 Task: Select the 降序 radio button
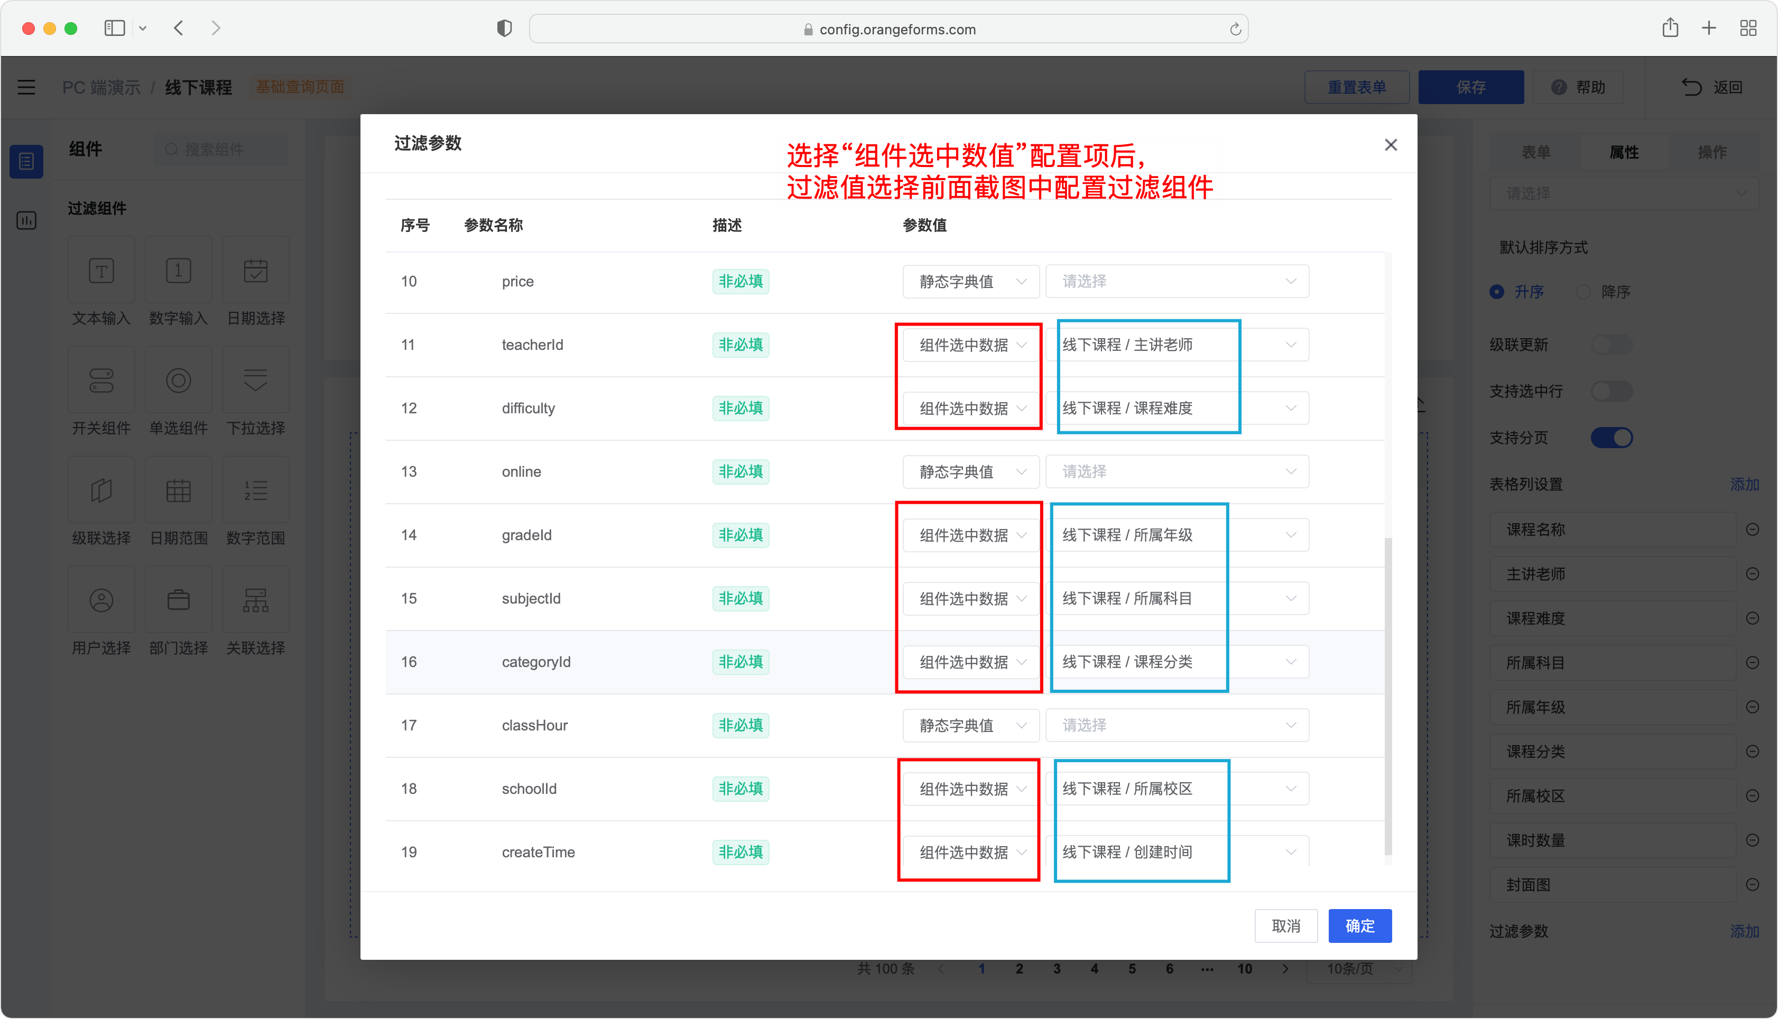[x=1583, y=292]
